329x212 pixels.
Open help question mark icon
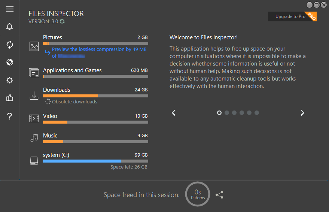point(10,116)
